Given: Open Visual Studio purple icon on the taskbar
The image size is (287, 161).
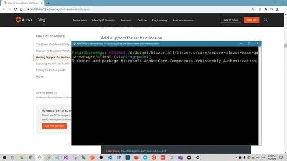Looking at the screenshot, I should pyautogui.click(x=66, y=157).
